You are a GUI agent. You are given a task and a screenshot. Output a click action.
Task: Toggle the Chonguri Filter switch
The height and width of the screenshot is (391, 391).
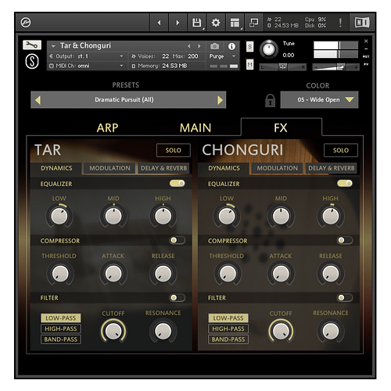coord(345,297)
